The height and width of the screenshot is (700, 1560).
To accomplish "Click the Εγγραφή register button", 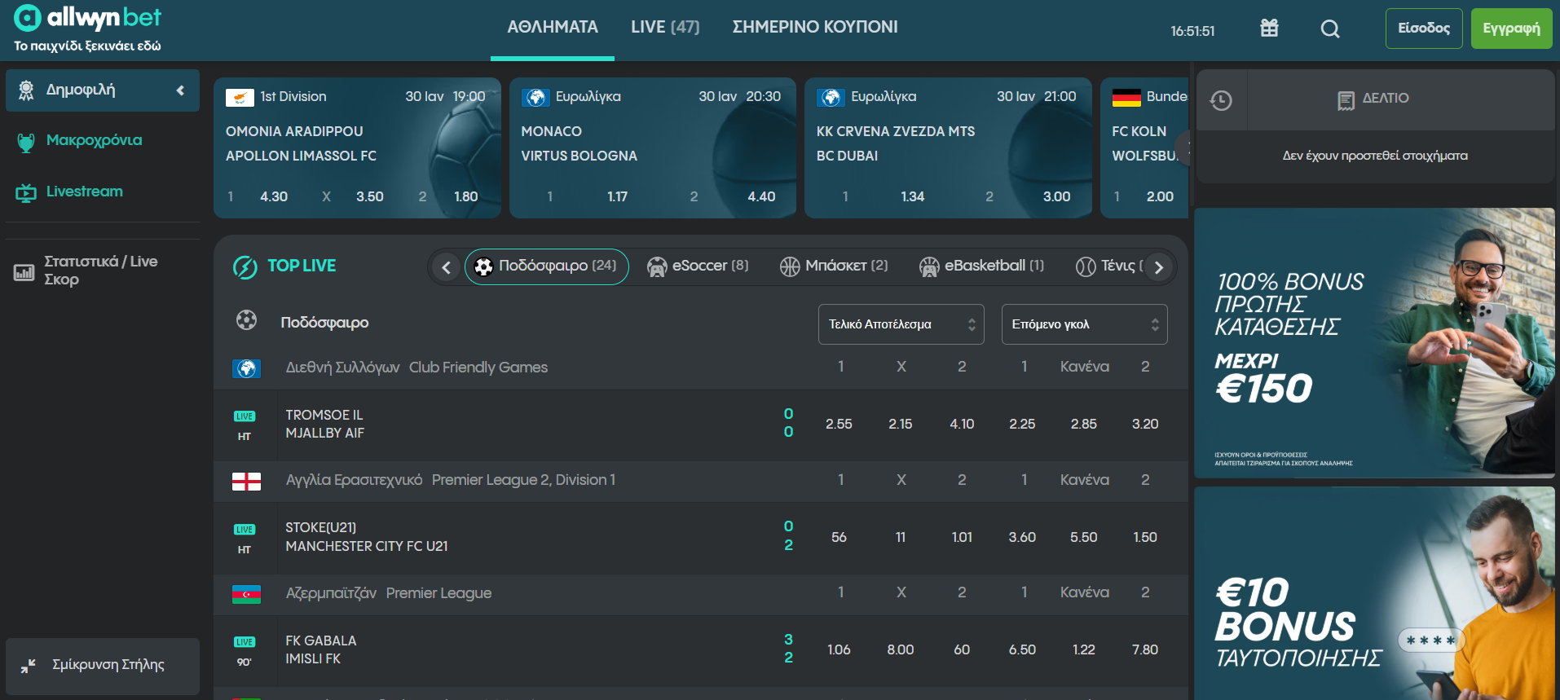I will point(1511,29).
